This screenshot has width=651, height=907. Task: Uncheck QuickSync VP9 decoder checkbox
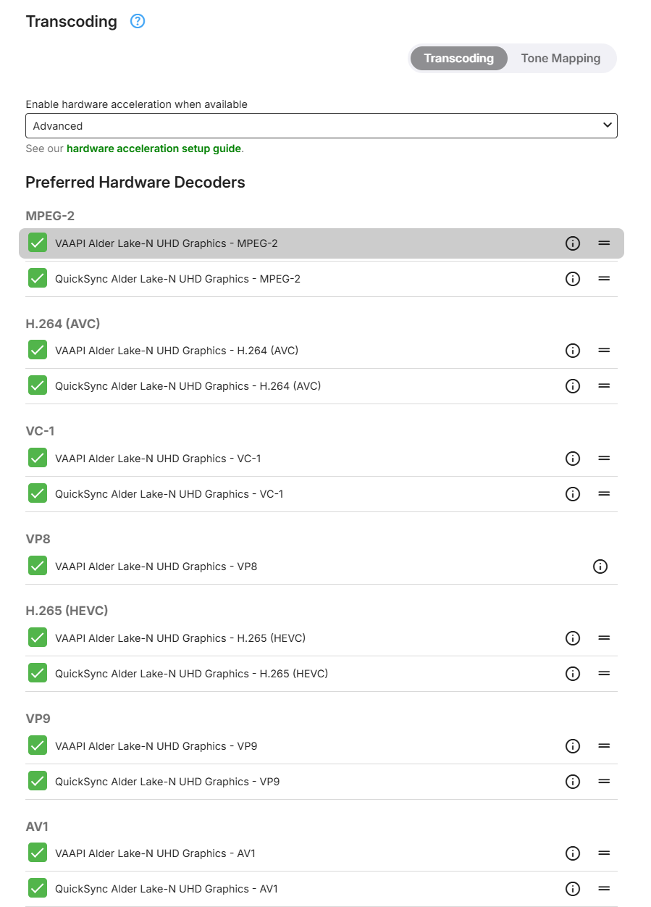pyautogui.click(x=38, y=781)
